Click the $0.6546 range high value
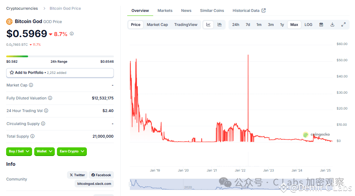This screenshot has width=355, height=196. tap(107, 62)
